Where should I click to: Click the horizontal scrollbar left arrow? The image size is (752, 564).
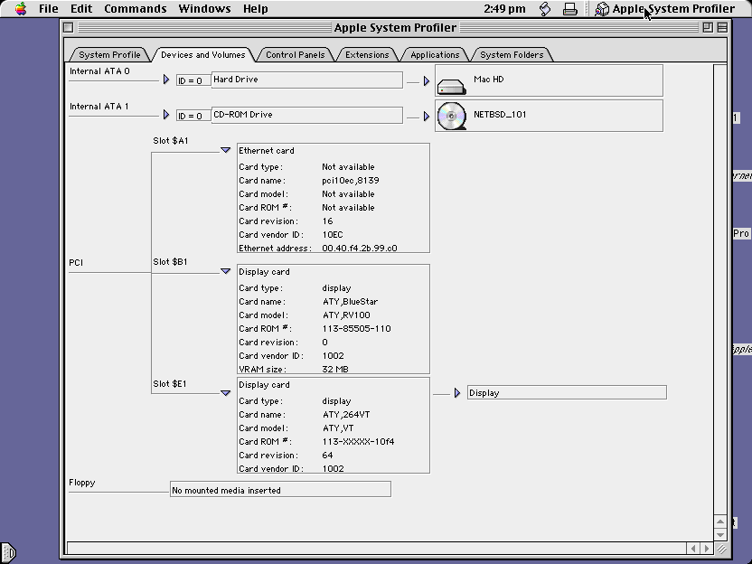(693, 548)
